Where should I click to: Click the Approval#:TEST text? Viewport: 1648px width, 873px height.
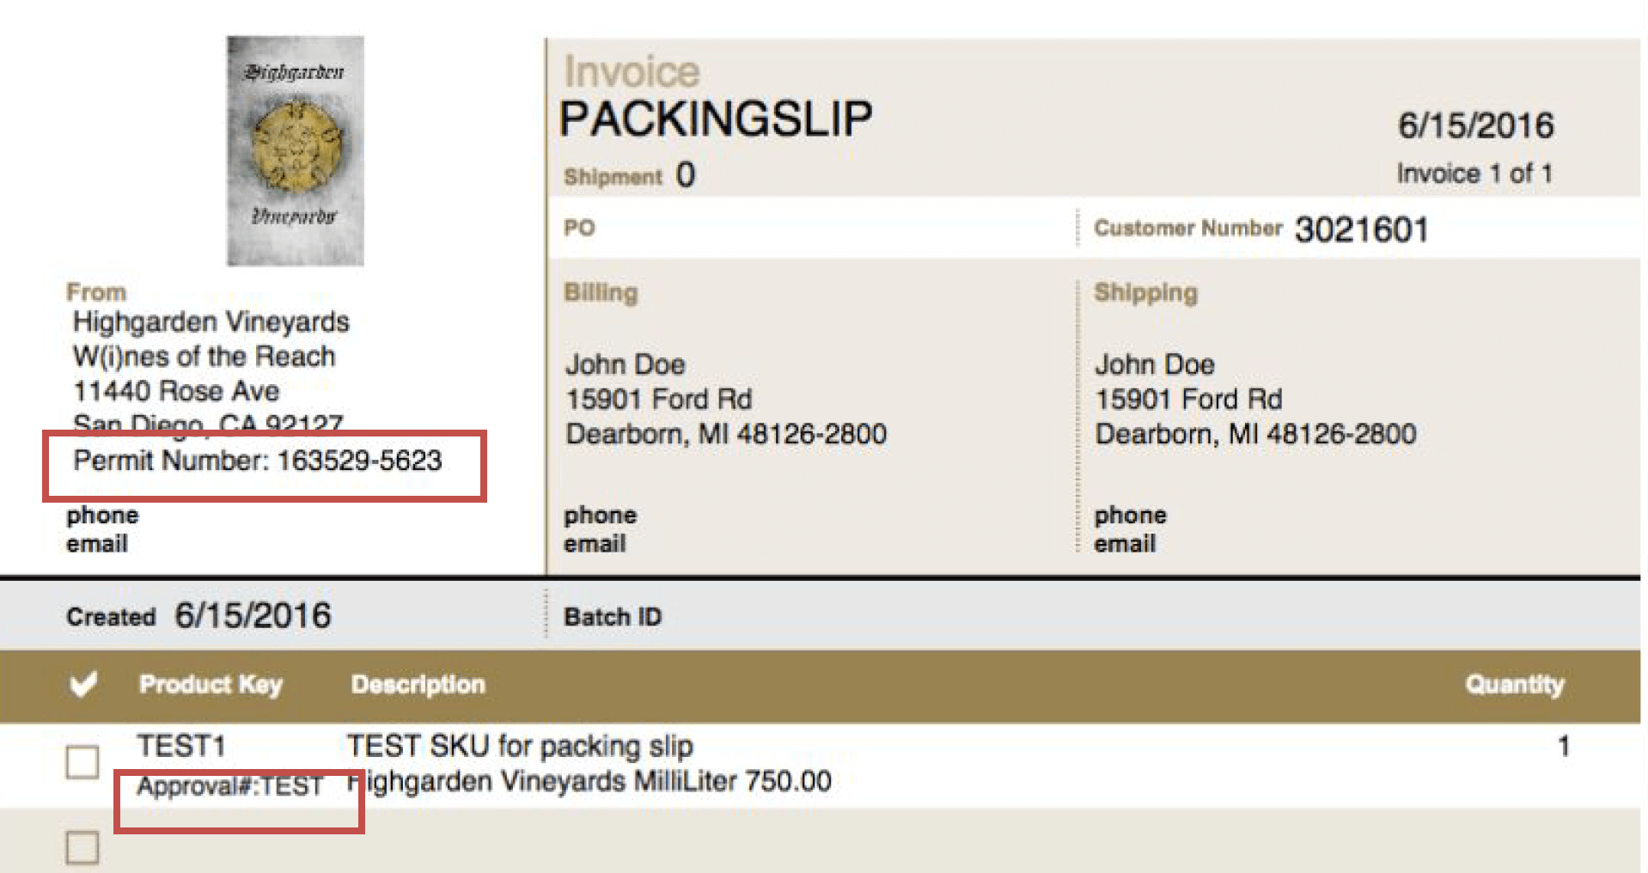(229, 785)
